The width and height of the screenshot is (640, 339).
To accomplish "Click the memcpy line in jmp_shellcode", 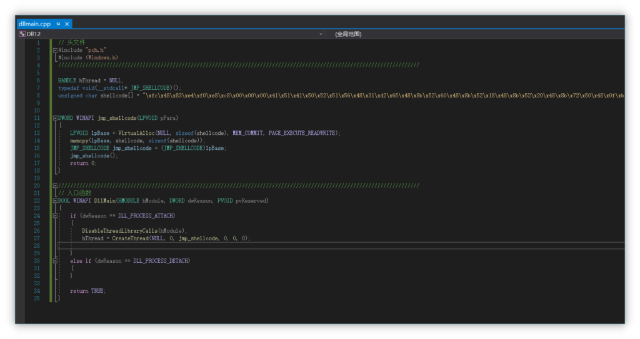I will coord(137,140).
